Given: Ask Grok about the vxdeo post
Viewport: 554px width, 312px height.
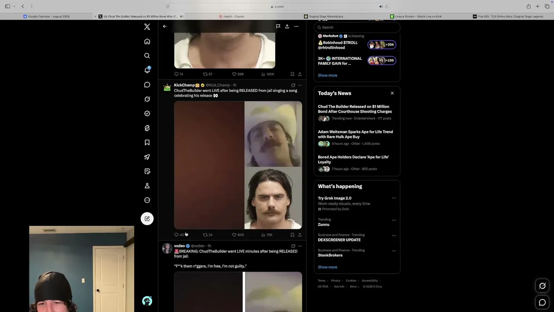Looking at the screenshot, I should pyautogui.click(x=293, y=246).
